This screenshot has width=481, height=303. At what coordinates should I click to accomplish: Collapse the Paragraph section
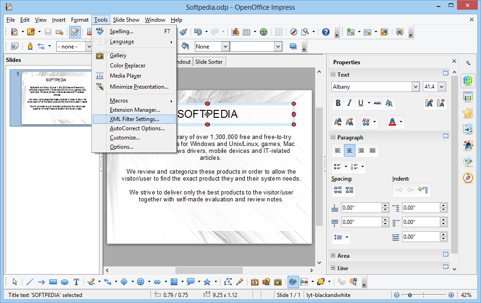tap(333, 137)
